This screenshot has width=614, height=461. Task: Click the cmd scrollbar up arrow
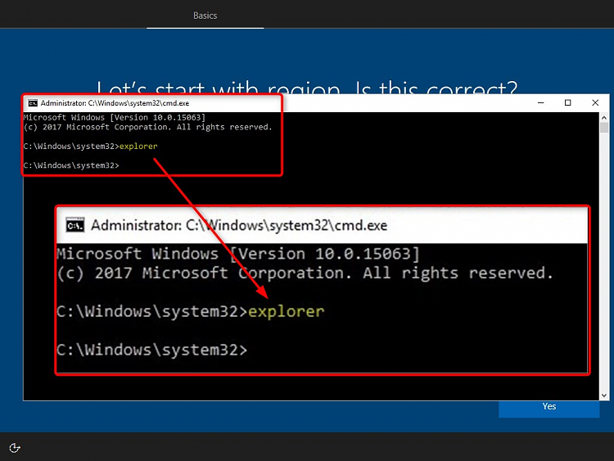pyautogui.click(x=604, y=117)
